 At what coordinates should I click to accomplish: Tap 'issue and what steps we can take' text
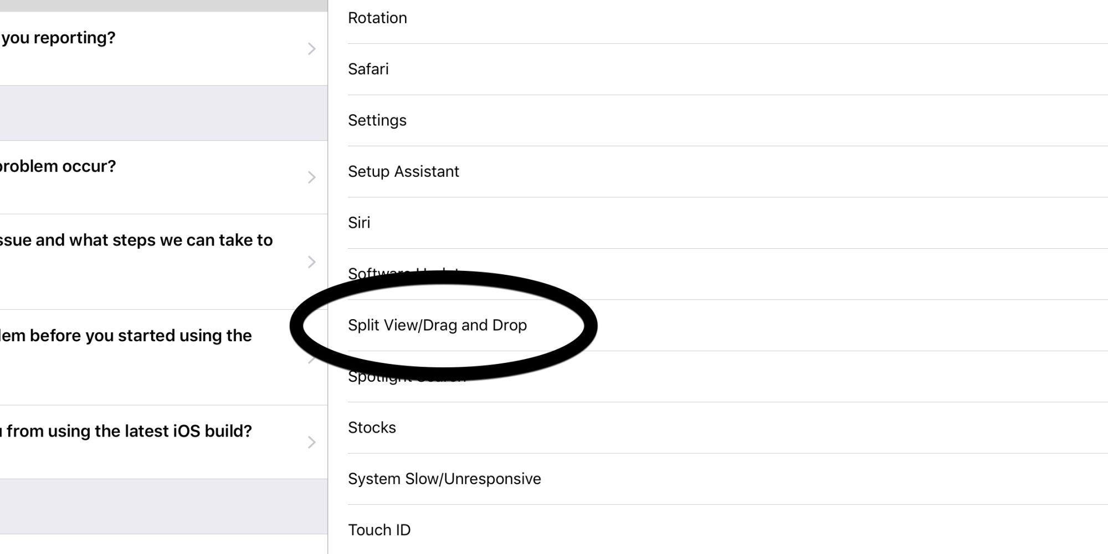pos(136,240)
